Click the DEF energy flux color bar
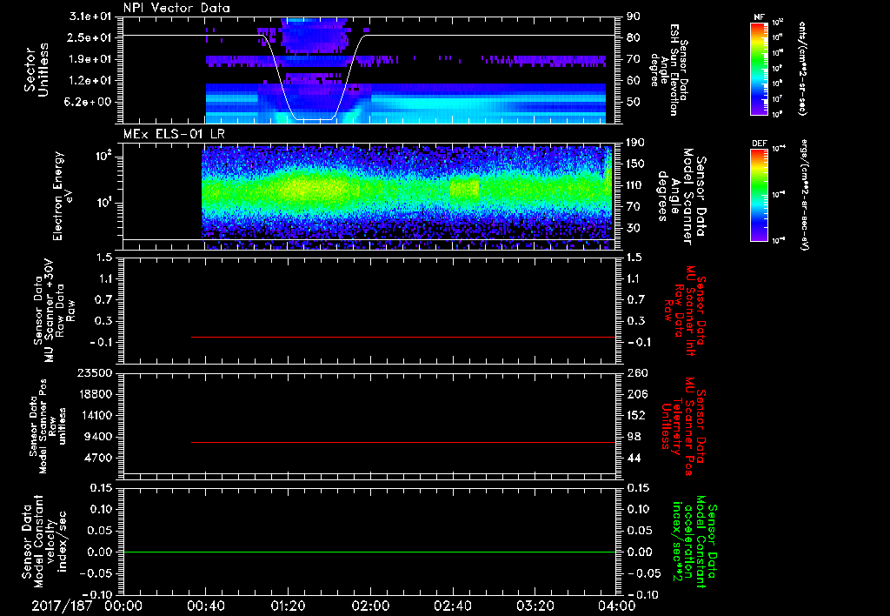 coord(759,195)
